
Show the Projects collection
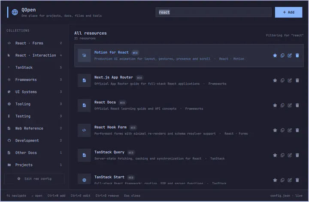(x=34, y=165)
